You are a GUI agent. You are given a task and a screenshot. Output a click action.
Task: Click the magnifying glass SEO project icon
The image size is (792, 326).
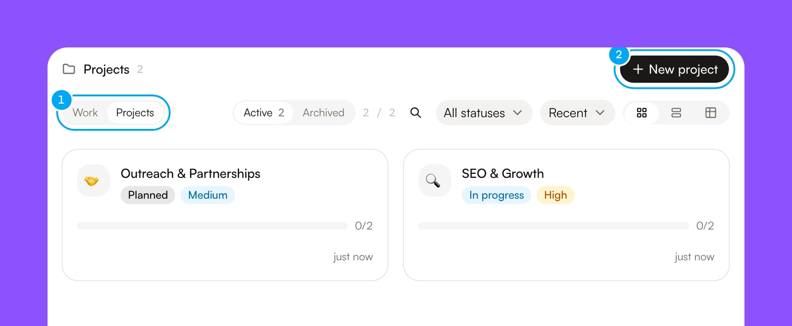435,181
